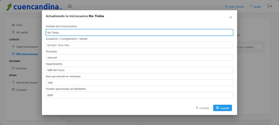Viewport: 279px width, 125px height.
Task: Focus the Nombre de la microcuenca field
Action: (139, 33)
